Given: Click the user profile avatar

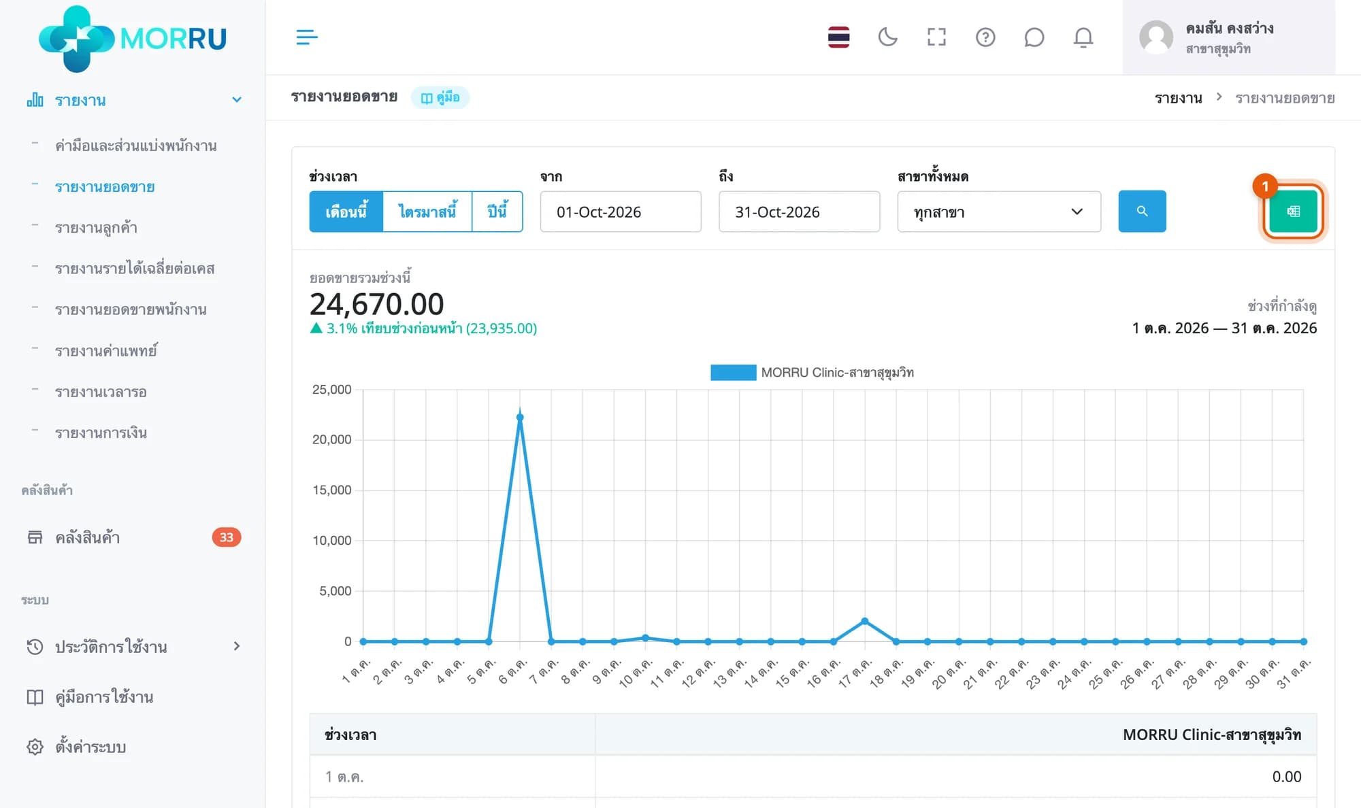Looking at the screenshot, I should (x=1156, y=37).
